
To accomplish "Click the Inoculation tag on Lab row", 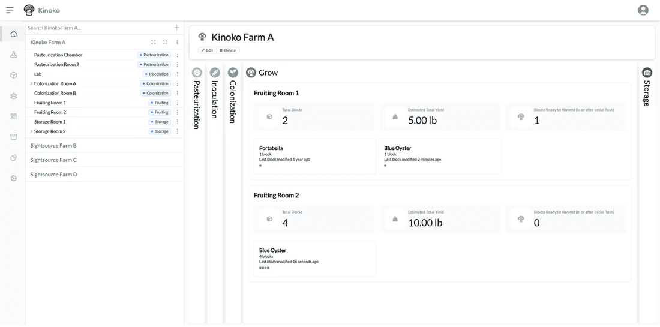I will coord(157,74).
